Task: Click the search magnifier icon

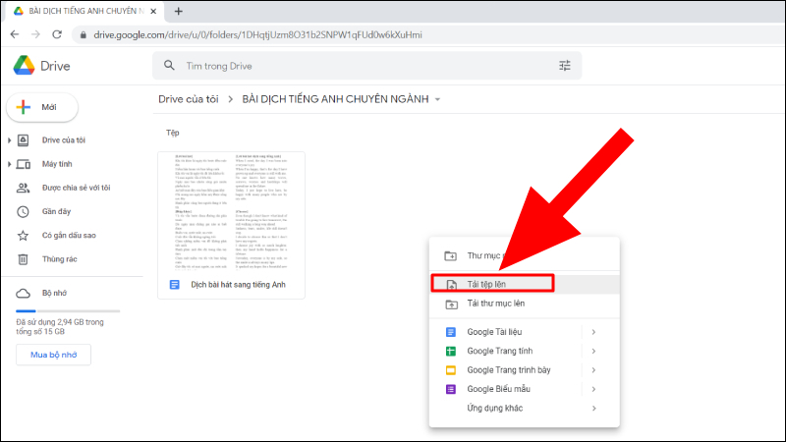Action: [x=169, y=66]
